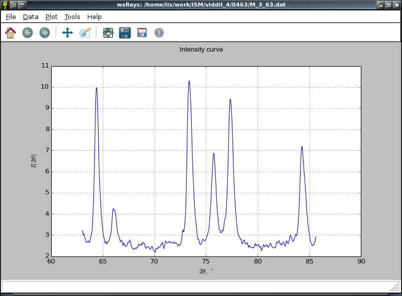This screenshot has width=402, height=296.
Task: Click the Home reset view icon
Action: (x=11, y=33)
